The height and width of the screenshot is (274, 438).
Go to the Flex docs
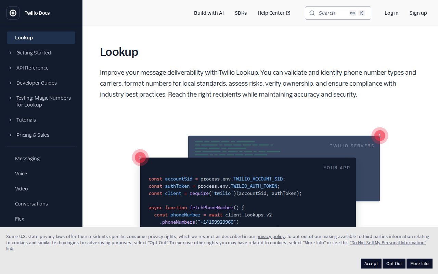click(20, 219)
